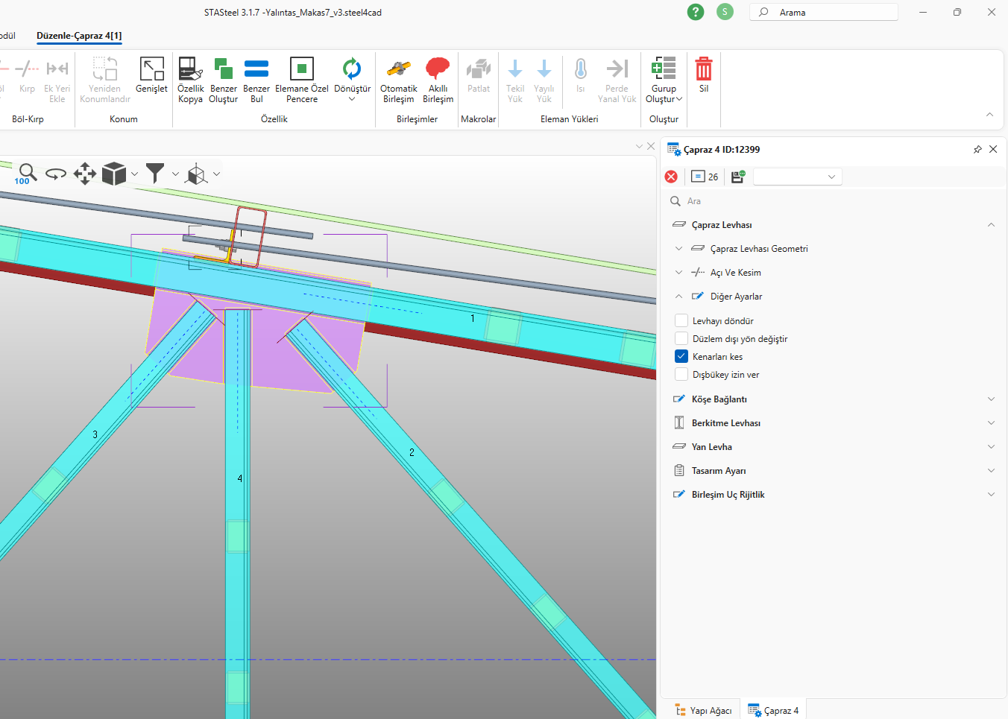Open the Düzenle-Çapraz 4[1] ribbon tab
This screenshot has width=1008, height=719.
click(79, 36)
